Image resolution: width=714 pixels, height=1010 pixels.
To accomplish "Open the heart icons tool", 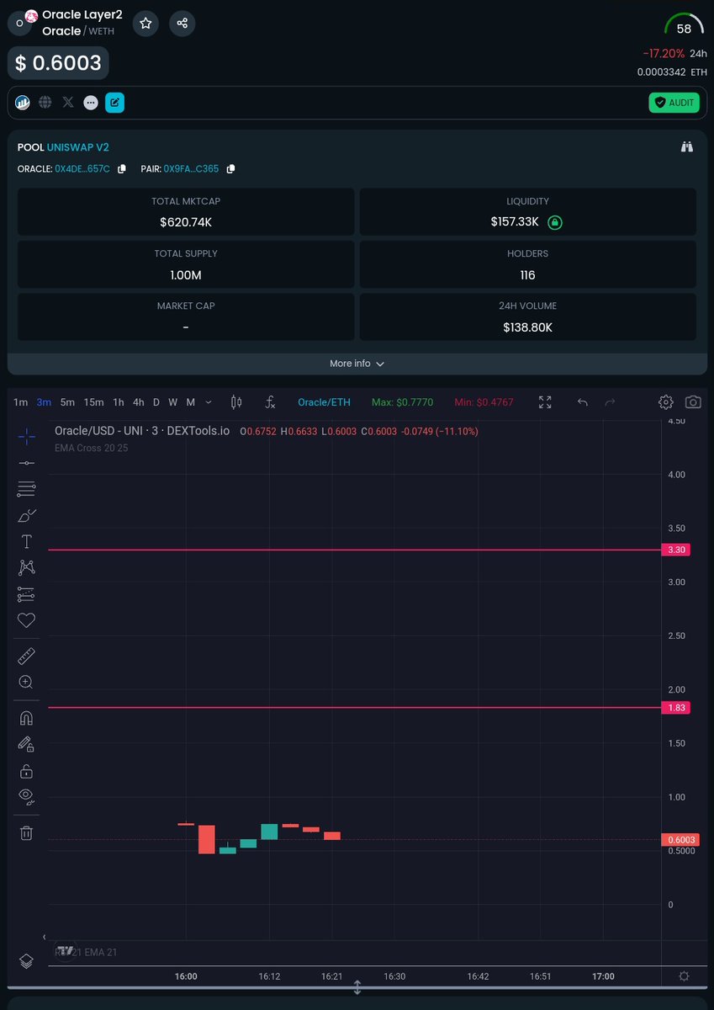I will pyautogui.click(x=26, y=620).
